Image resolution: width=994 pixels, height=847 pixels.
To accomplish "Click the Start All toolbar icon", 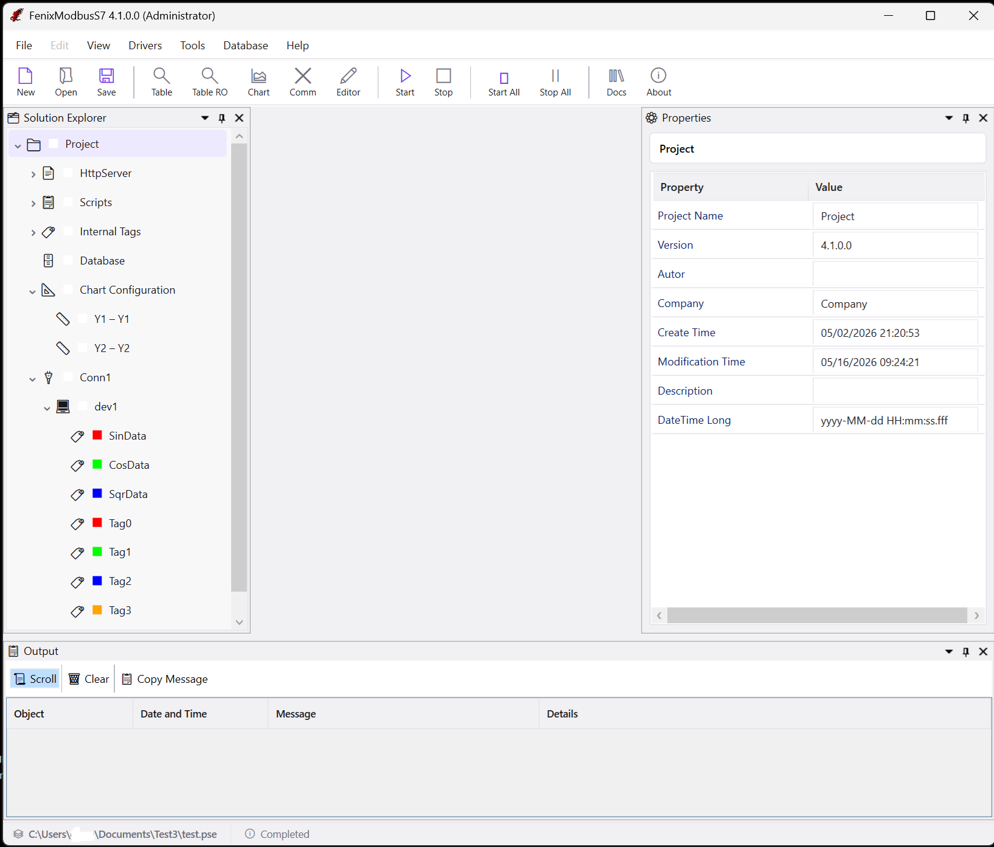I will 504,82.
